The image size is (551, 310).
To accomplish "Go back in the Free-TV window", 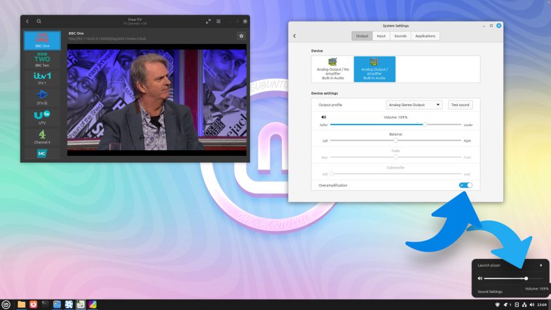I will [28, 22].
